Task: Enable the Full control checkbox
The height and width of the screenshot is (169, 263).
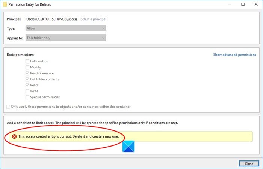Action: point(27,61)
